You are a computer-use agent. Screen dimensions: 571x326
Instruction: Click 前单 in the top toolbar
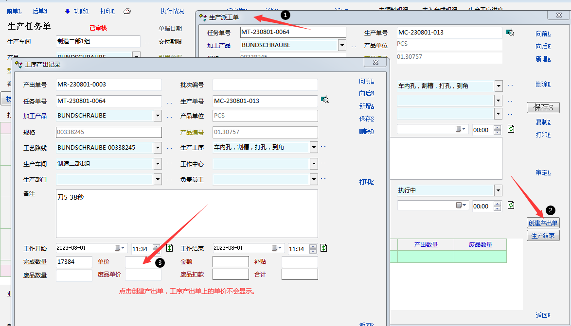tap(14, 11)
